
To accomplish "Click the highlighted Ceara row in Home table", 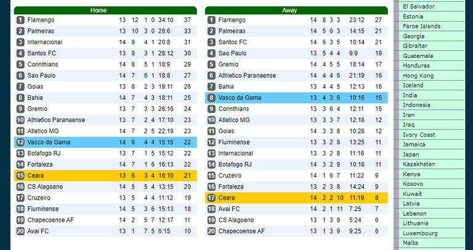I will (105, 176).
